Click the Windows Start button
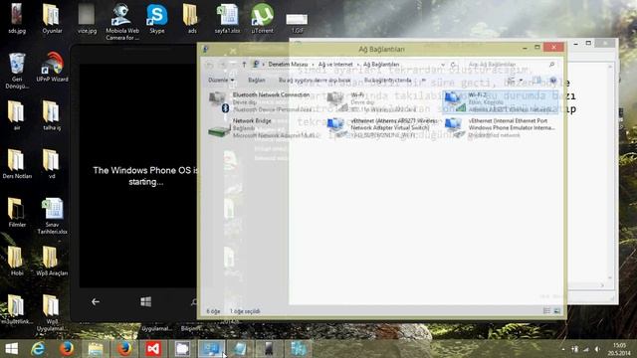 point(11,349)
